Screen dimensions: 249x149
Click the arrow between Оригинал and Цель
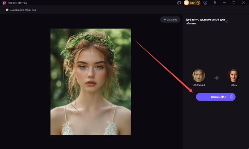click(216, 78)
